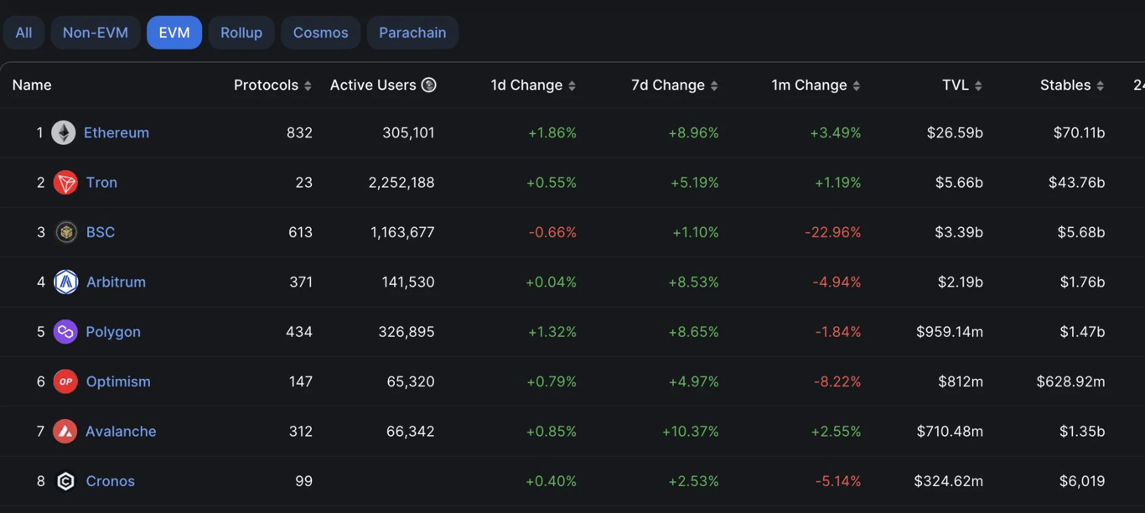
Task: Click the Ethereum chain logo icon
Action: (x=64, y=132)
